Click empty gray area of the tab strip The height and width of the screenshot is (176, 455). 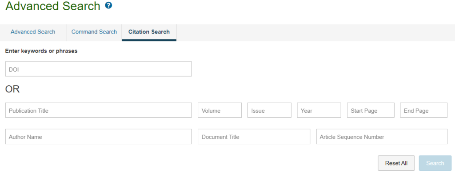click(x=315, y=33)
